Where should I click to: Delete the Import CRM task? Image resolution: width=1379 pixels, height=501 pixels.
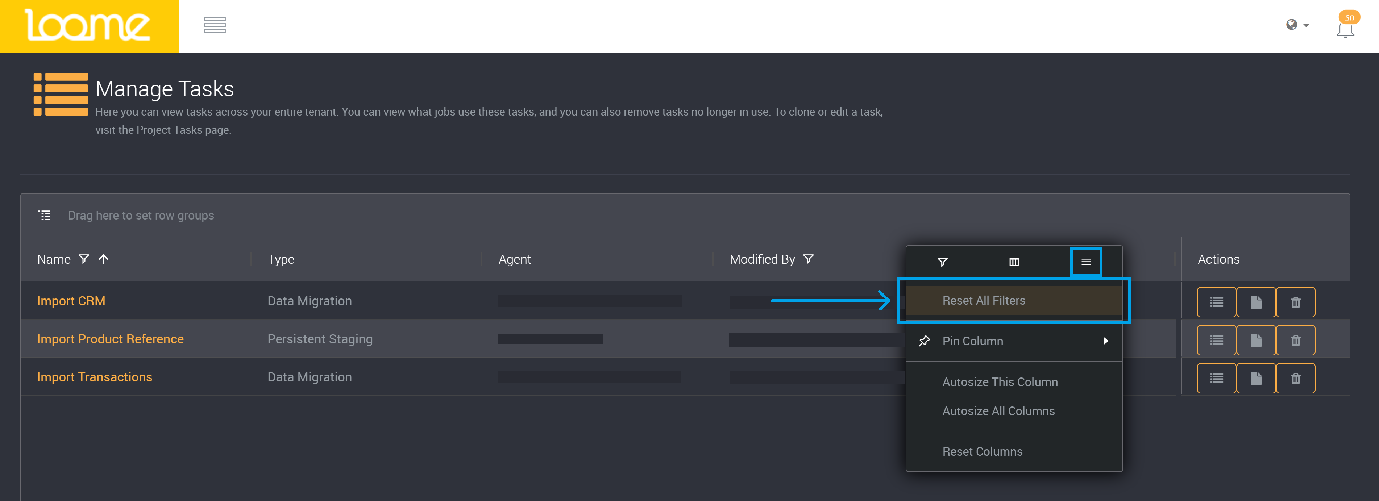1296,302
